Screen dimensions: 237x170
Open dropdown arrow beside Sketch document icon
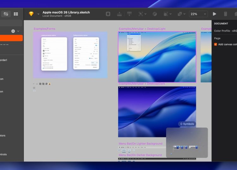coord(39,14)
